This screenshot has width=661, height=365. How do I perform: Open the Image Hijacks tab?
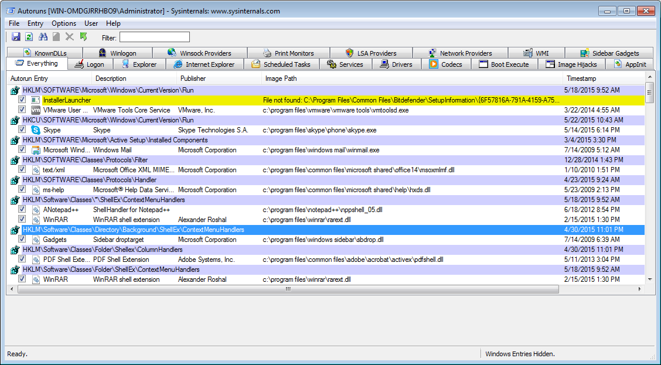coord(571,64)
